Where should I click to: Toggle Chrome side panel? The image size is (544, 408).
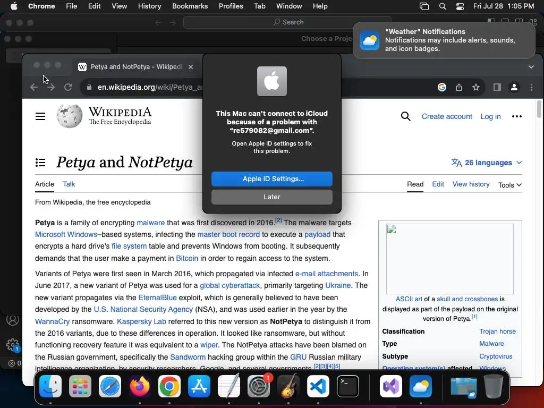(x=497, y=87)
